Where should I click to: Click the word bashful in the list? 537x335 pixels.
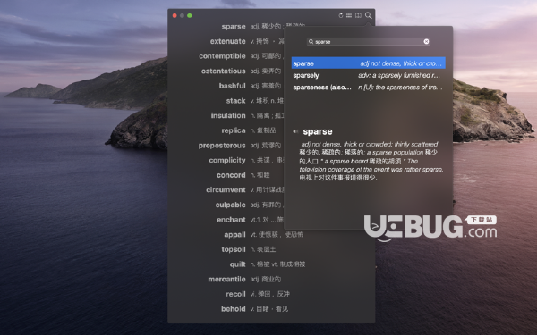tap(232, 86)
